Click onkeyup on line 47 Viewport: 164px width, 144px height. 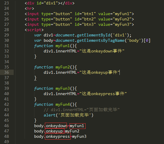tap(54, 131)
